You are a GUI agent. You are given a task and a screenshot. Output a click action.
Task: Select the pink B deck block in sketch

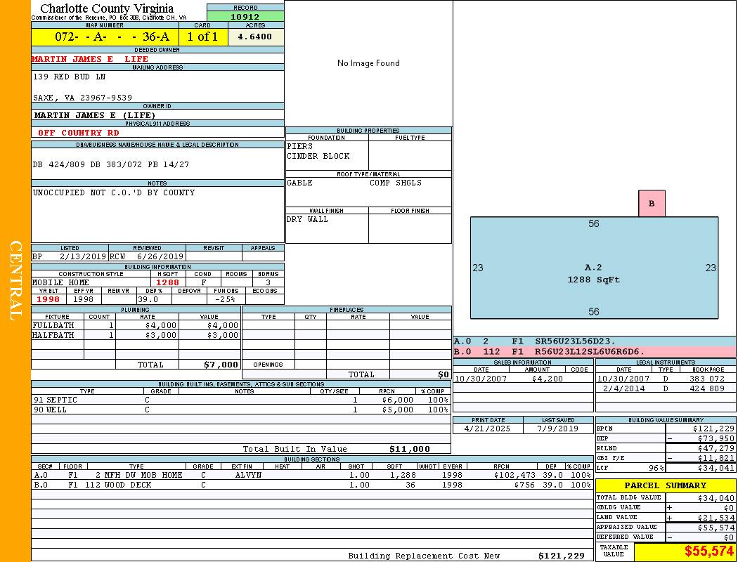[x=652, y=204]
